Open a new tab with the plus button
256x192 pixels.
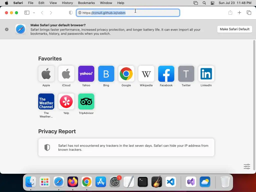click(x=239, y=12)
